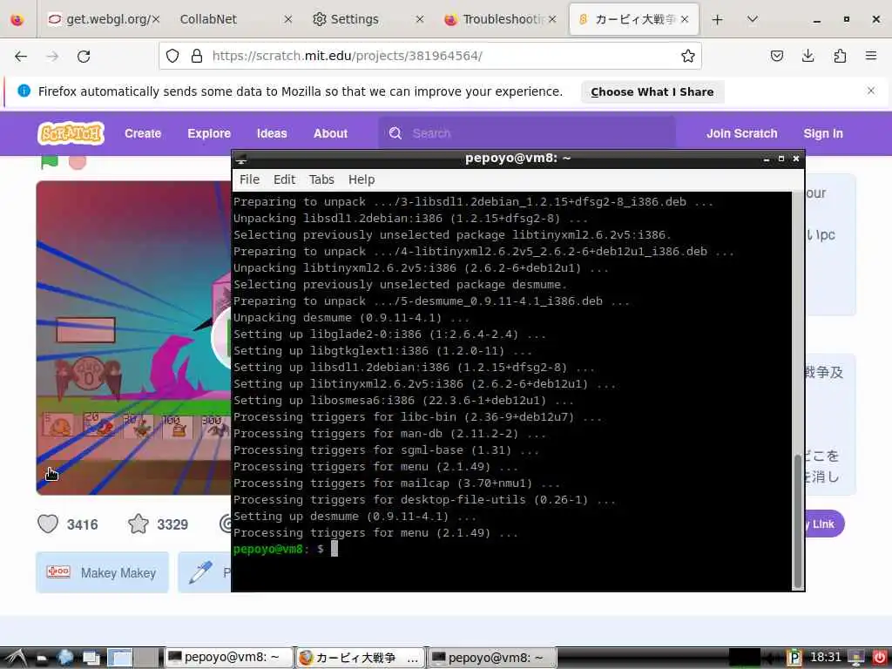
Task: Switch to first pepoyo@vm8 taskbar entry
Action: (x=230, y=658)
